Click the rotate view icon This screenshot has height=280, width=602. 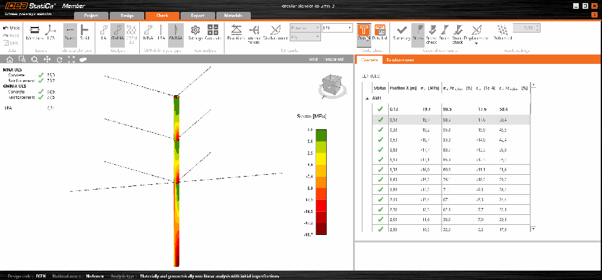pyautogui.click(x=59, y=60)
